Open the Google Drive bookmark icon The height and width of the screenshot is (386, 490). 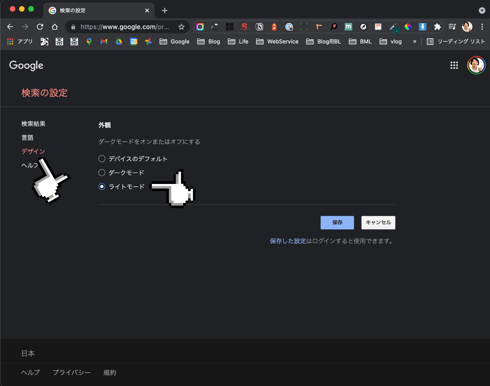pos(119,41)
